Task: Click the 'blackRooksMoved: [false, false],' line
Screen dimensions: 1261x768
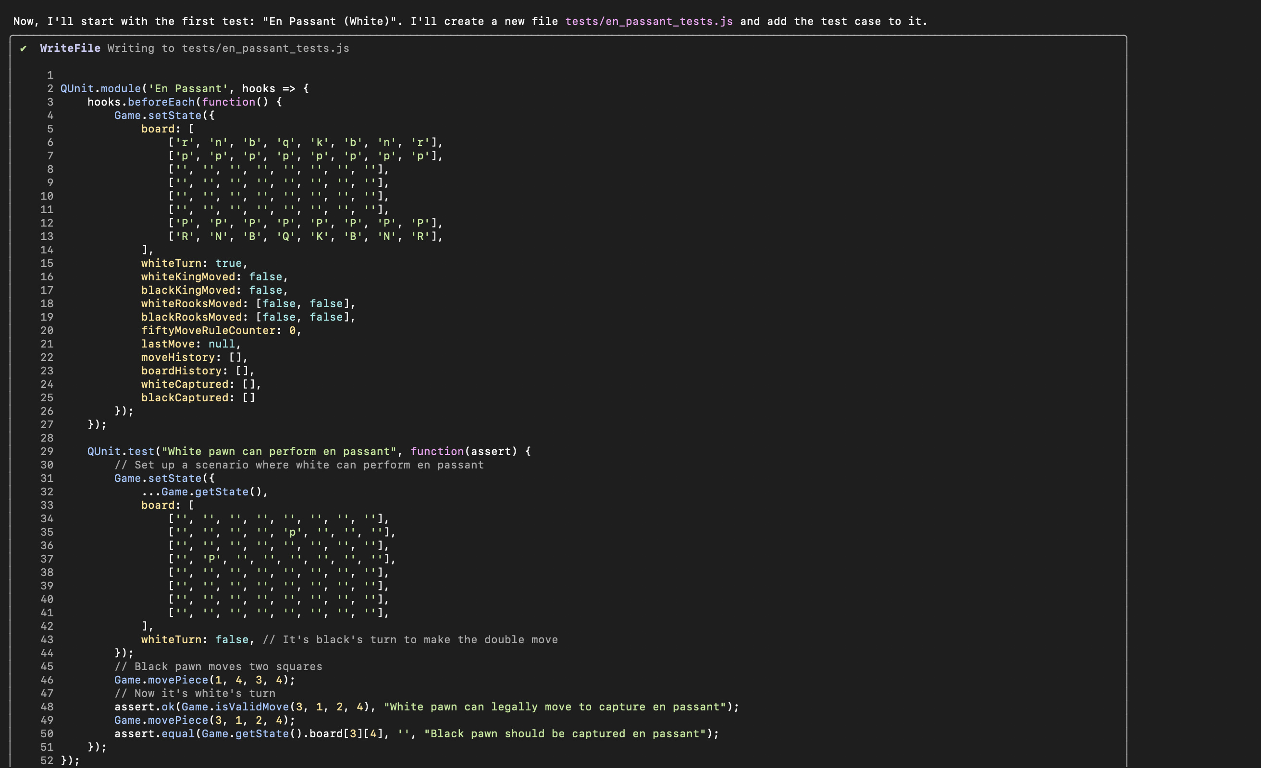Action: [248, 317]
